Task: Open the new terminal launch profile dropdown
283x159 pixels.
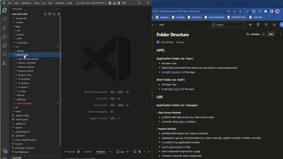Action: point(130,151)
